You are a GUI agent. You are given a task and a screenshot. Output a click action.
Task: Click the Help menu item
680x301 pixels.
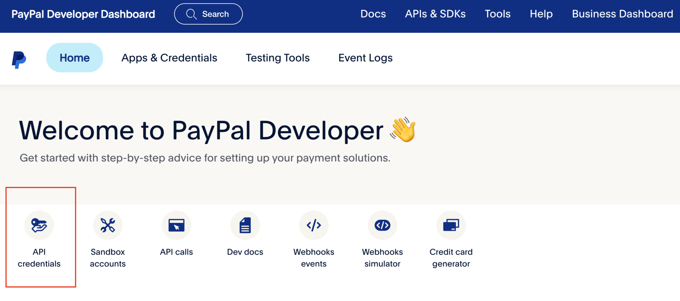[541, 14]
